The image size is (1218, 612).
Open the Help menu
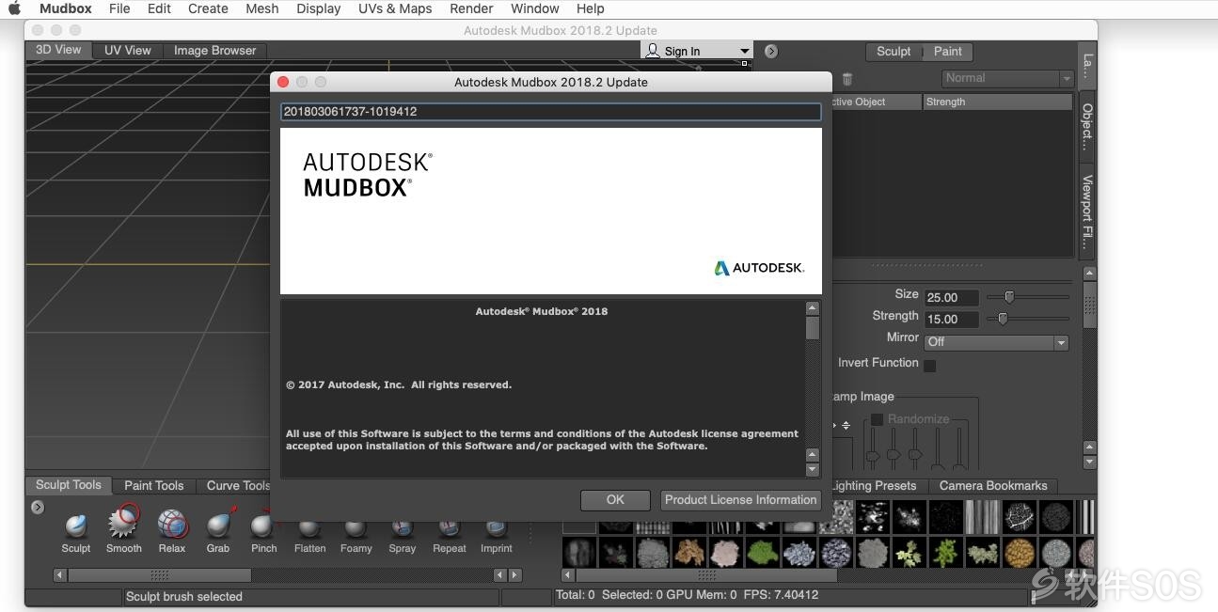click(x=590, y=8)
